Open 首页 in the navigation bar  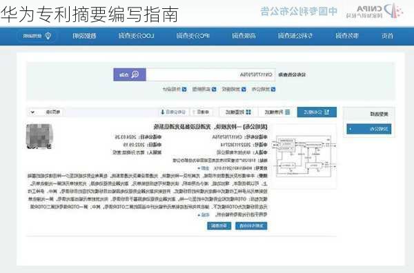pos(387,36)
